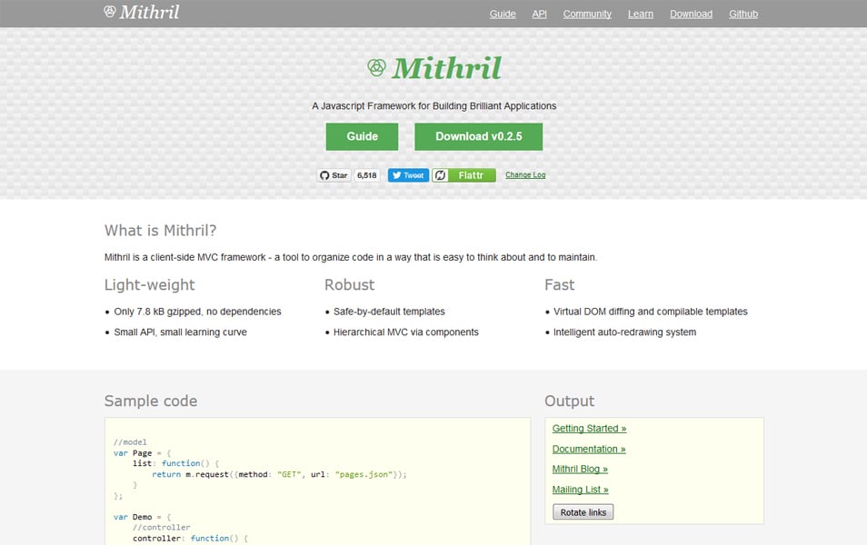Click the 'controller: function()' code line
867x545 pixels.
pyautogui.click(x=190, y=539)
